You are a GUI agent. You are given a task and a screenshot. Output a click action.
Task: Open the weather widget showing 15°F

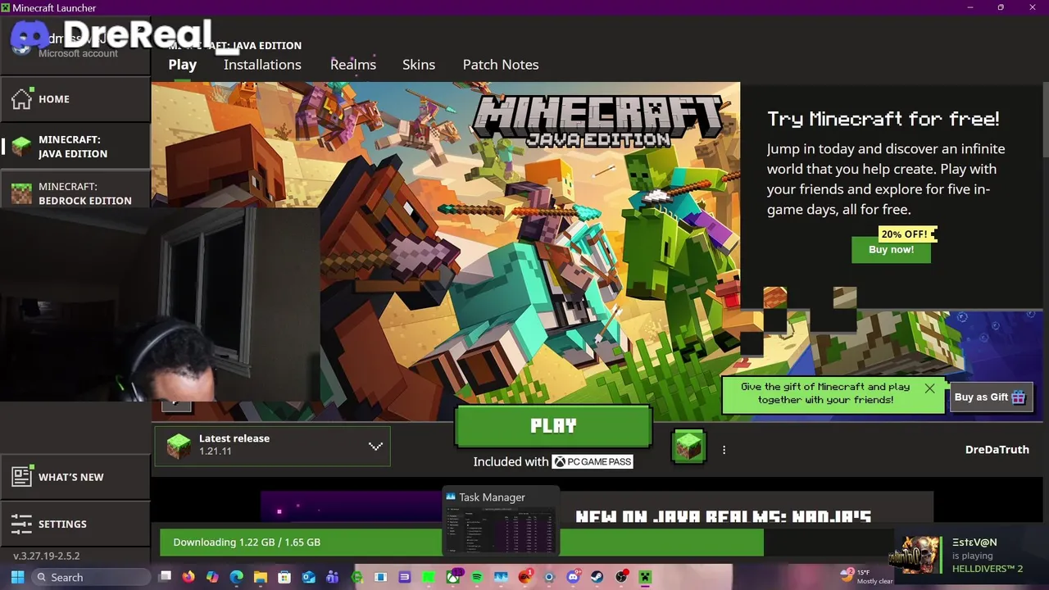click(x=866, y=577)
